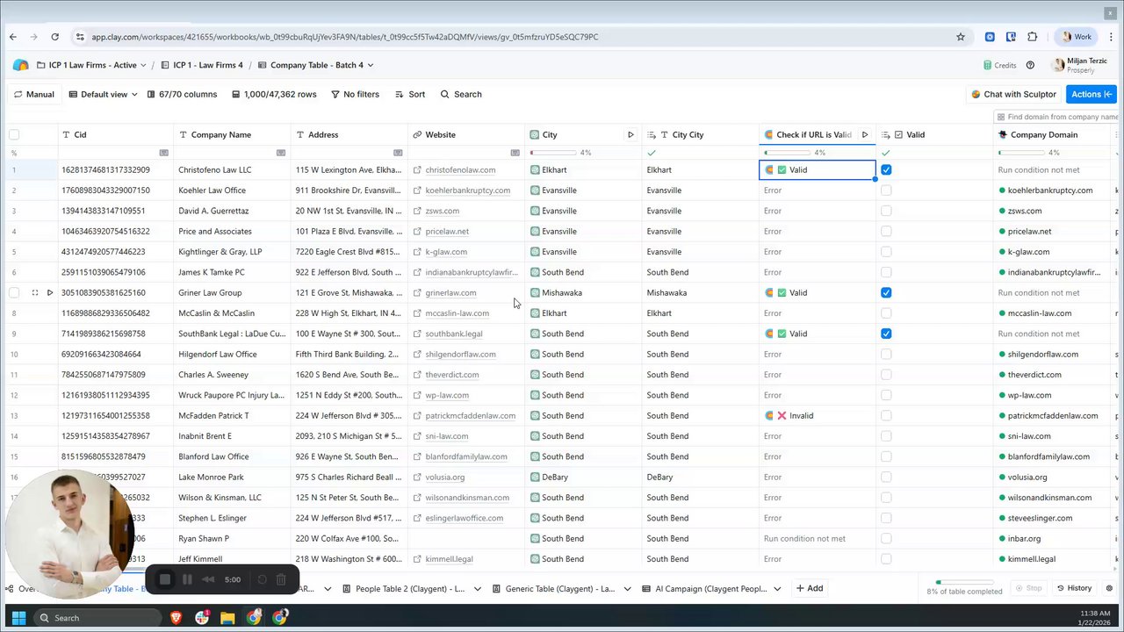1124x632 pixels.
Task: Run the Check if URL is Valid column
Action: coord(865,134)
